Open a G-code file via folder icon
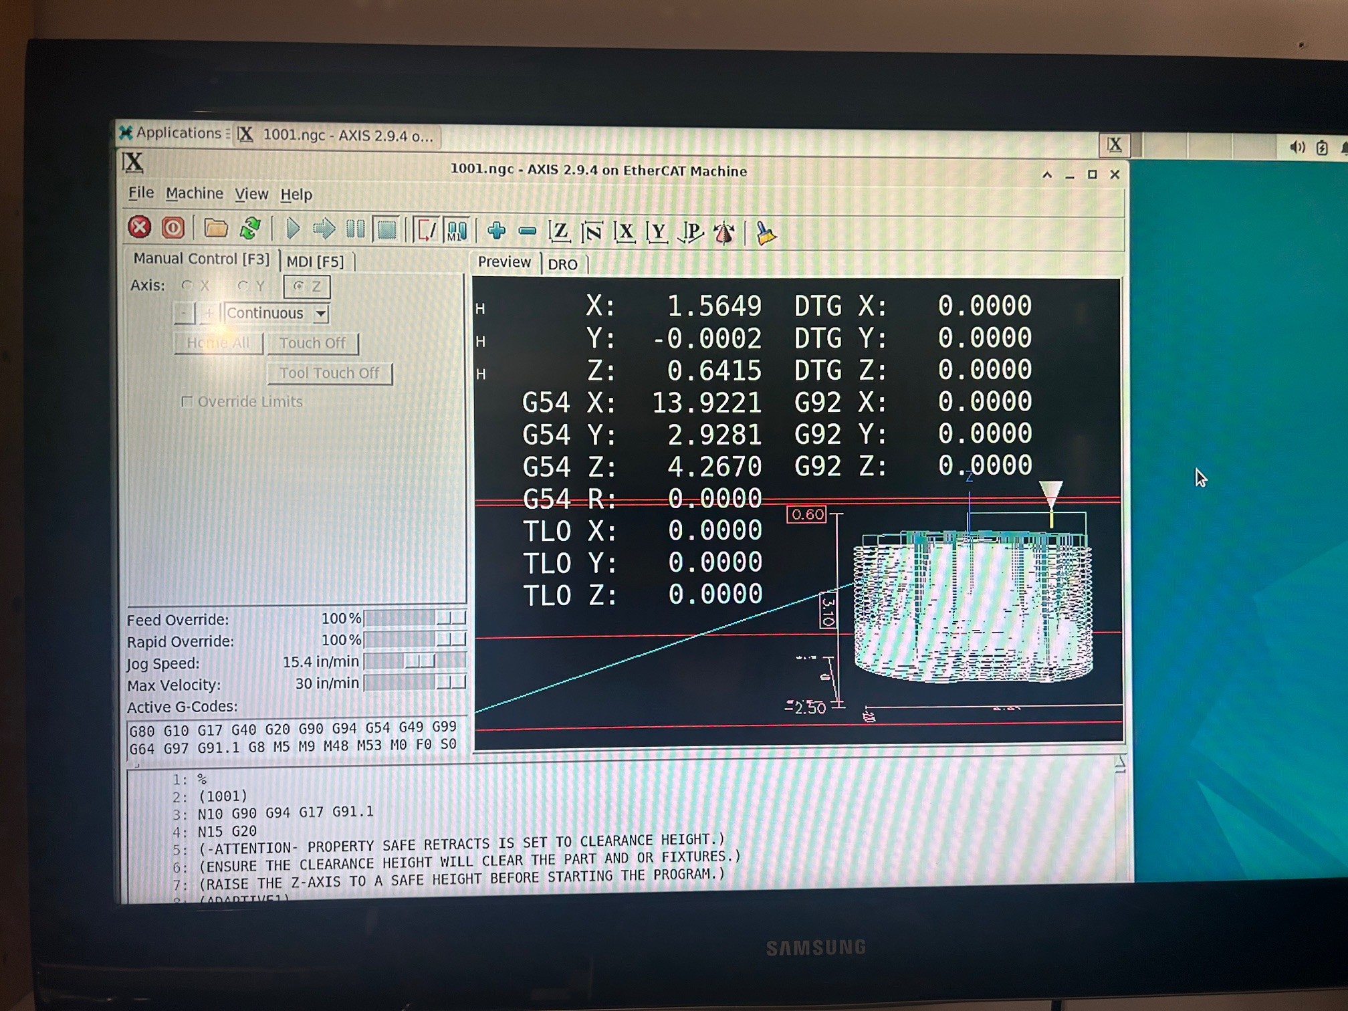The height and width of the screenshot is (1011, 1348). click(215, 229)
